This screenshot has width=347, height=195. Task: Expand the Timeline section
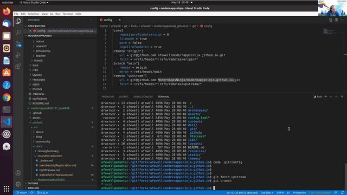[60, 188]
